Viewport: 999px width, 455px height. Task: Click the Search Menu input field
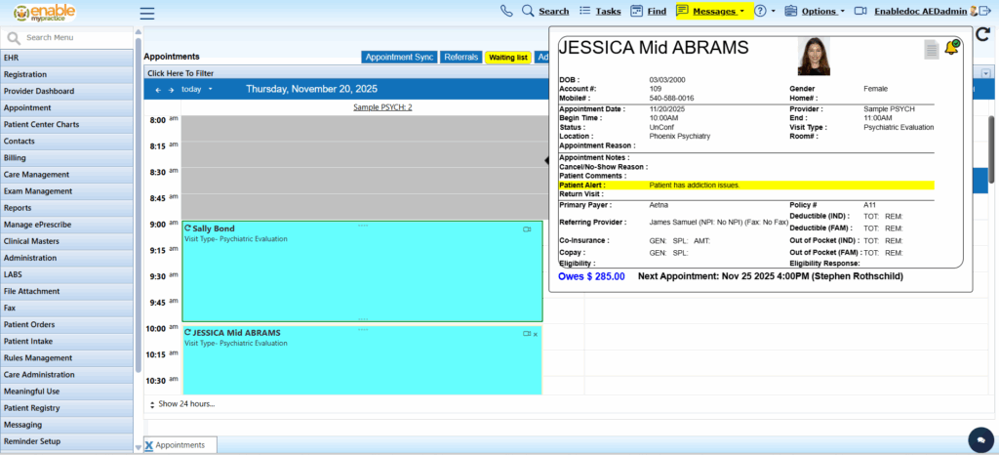pyautogui.click(x=73, y=37)
